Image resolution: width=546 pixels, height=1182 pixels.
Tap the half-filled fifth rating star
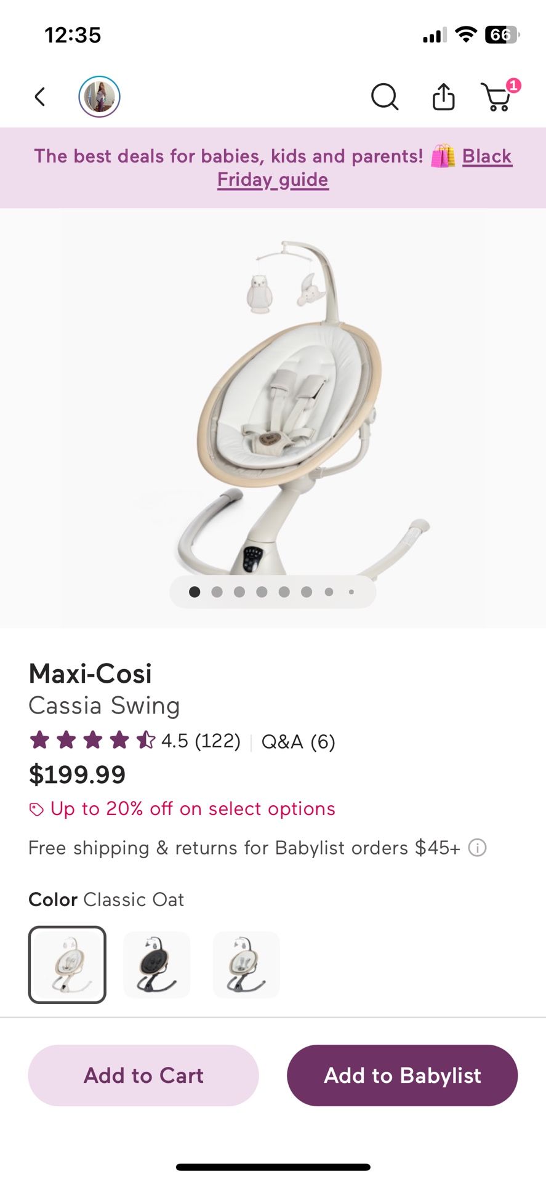coord(145,741)
